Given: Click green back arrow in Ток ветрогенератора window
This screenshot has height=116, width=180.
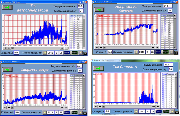Looking at the screenshot, I should [7, 7].
